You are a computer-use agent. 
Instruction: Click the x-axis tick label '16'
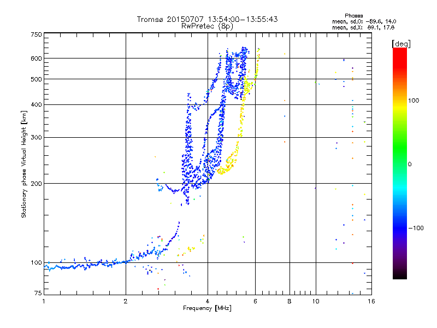[371, 301]
